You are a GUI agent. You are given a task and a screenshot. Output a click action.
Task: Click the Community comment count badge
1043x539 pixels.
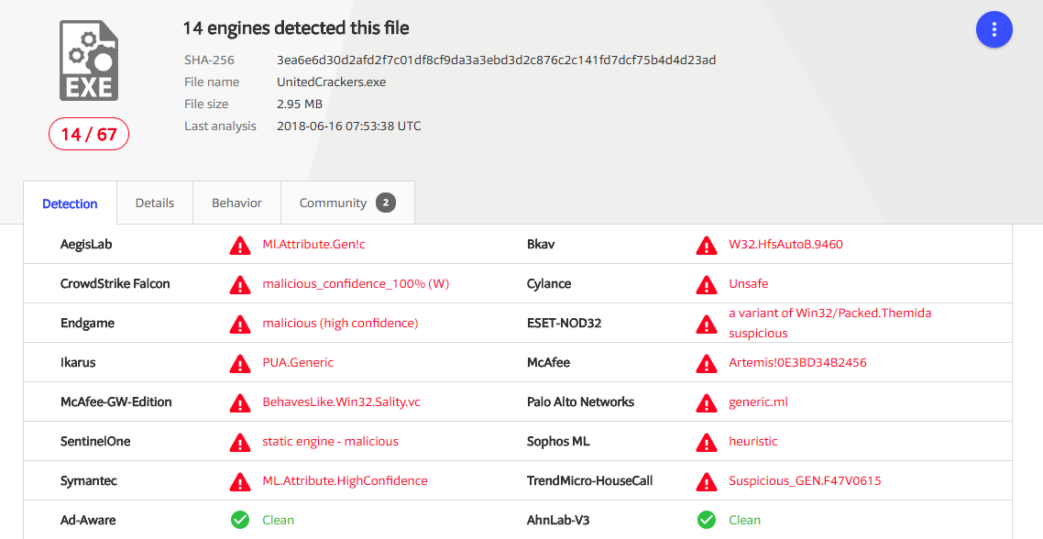[x=386, y=203]
